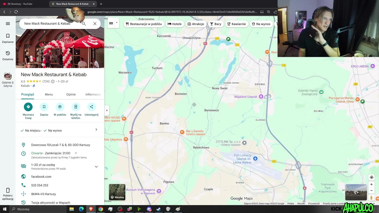Open the Street View preview thumbnail
Screen dimensions: 379x213
(356, 192)
